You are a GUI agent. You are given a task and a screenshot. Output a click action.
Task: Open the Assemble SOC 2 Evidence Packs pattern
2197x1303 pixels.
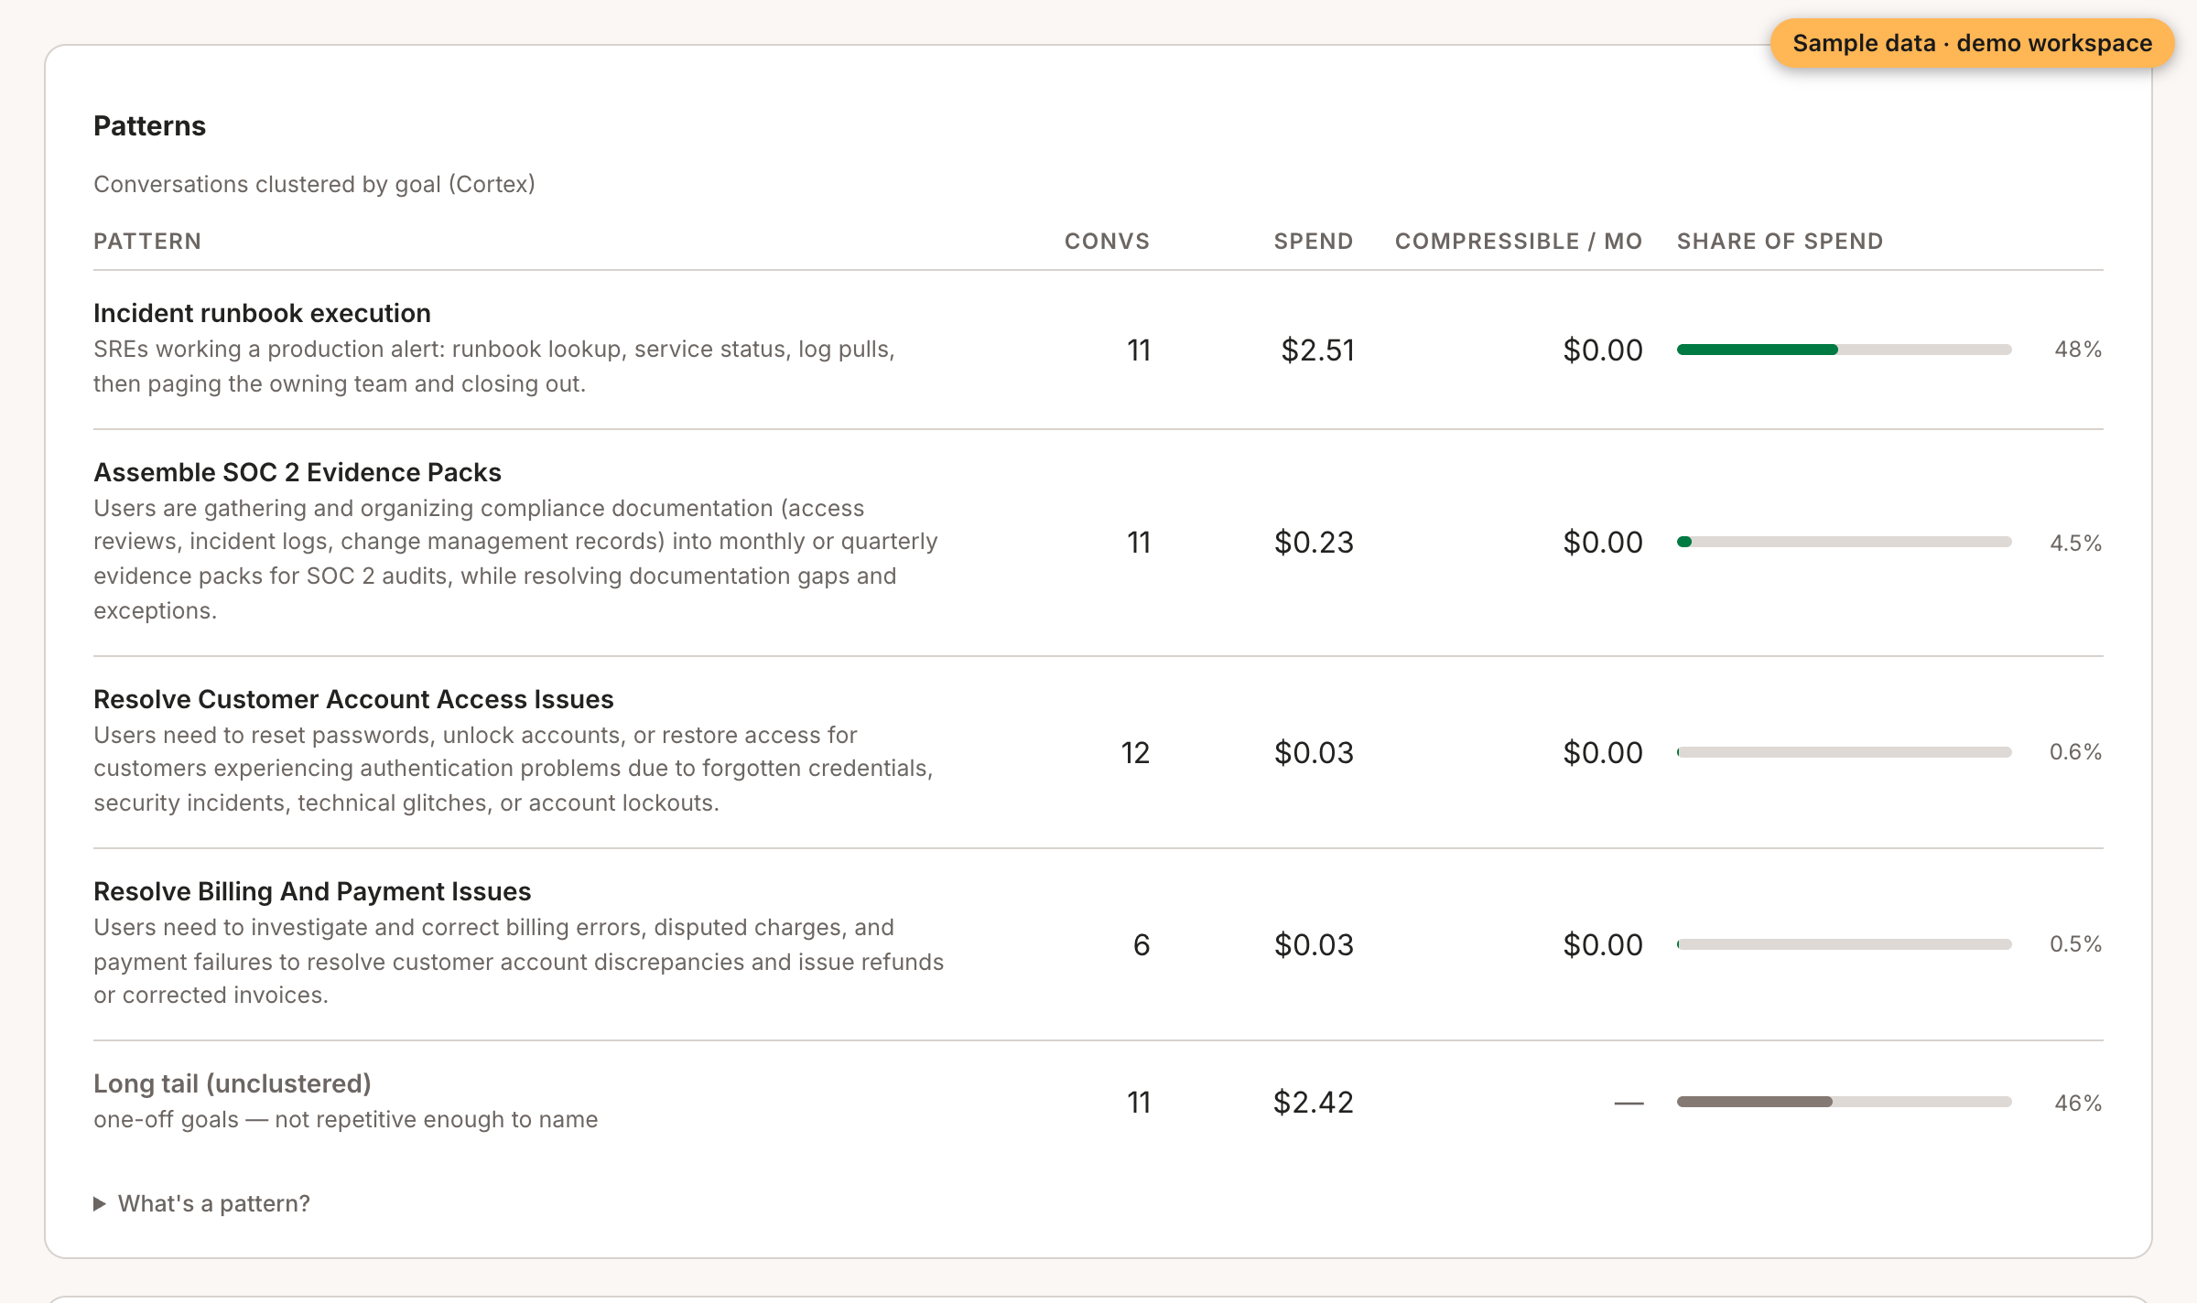(x=298, y=472)
